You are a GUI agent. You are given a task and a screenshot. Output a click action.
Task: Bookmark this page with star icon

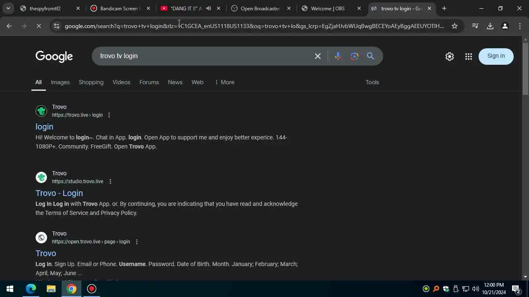(455, 26)
